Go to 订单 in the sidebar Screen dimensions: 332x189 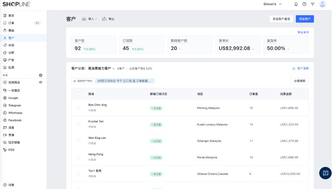coord(11,23)
